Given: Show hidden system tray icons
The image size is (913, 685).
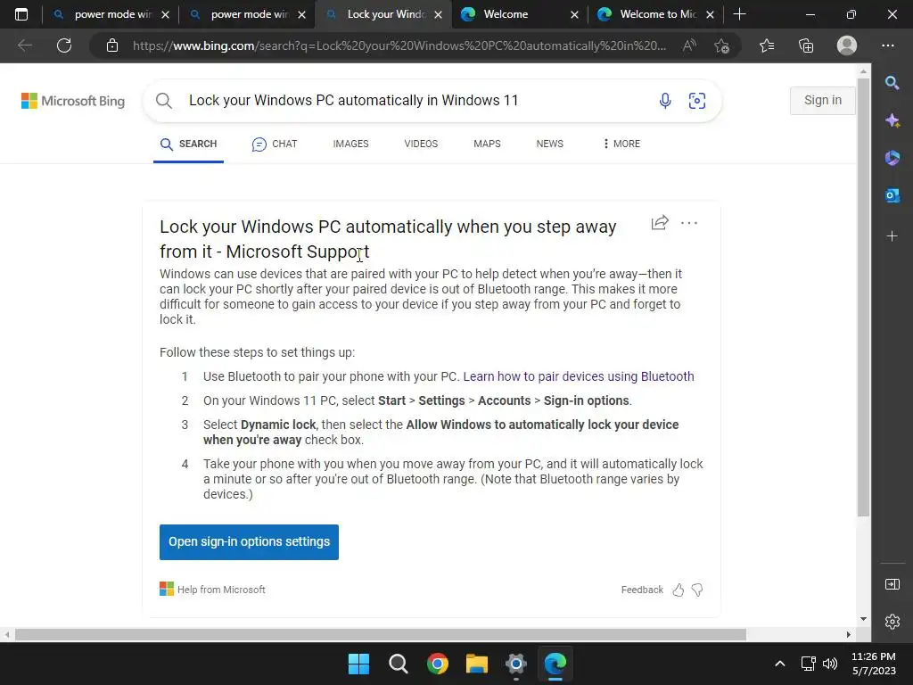Looking at the screenshot, I should [x=779, y=664].
